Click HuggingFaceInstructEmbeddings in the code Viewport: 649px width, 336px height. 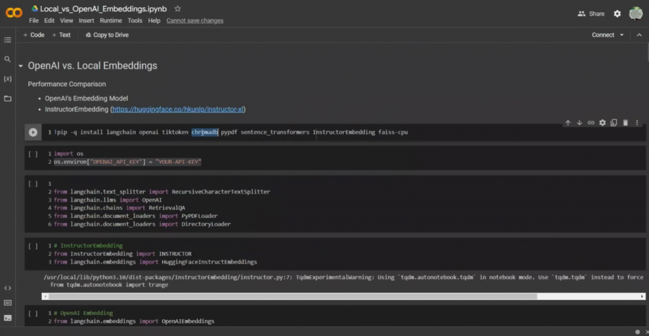[x=209, y=262]
